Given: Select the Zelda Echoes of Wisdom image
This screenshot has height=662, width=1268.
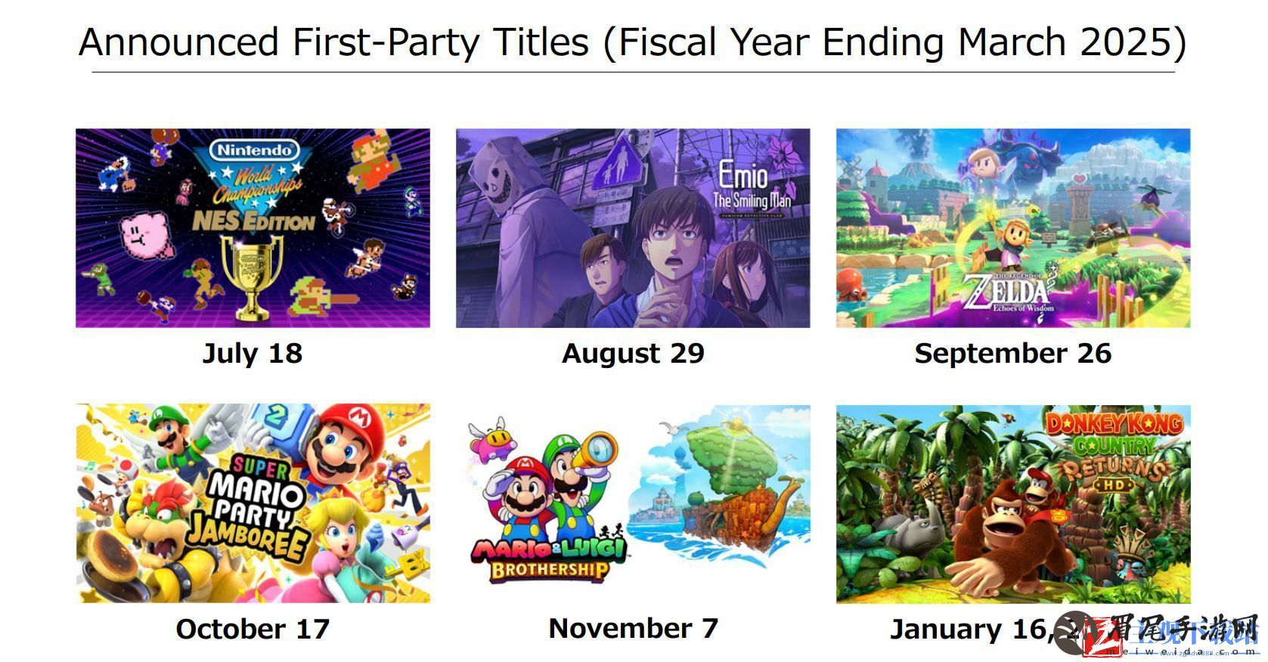Looking at the screenshot, I should pos(1013,228).
